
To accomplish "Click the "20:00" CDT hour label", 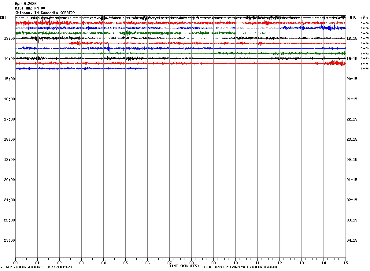I will click(9, 180).
